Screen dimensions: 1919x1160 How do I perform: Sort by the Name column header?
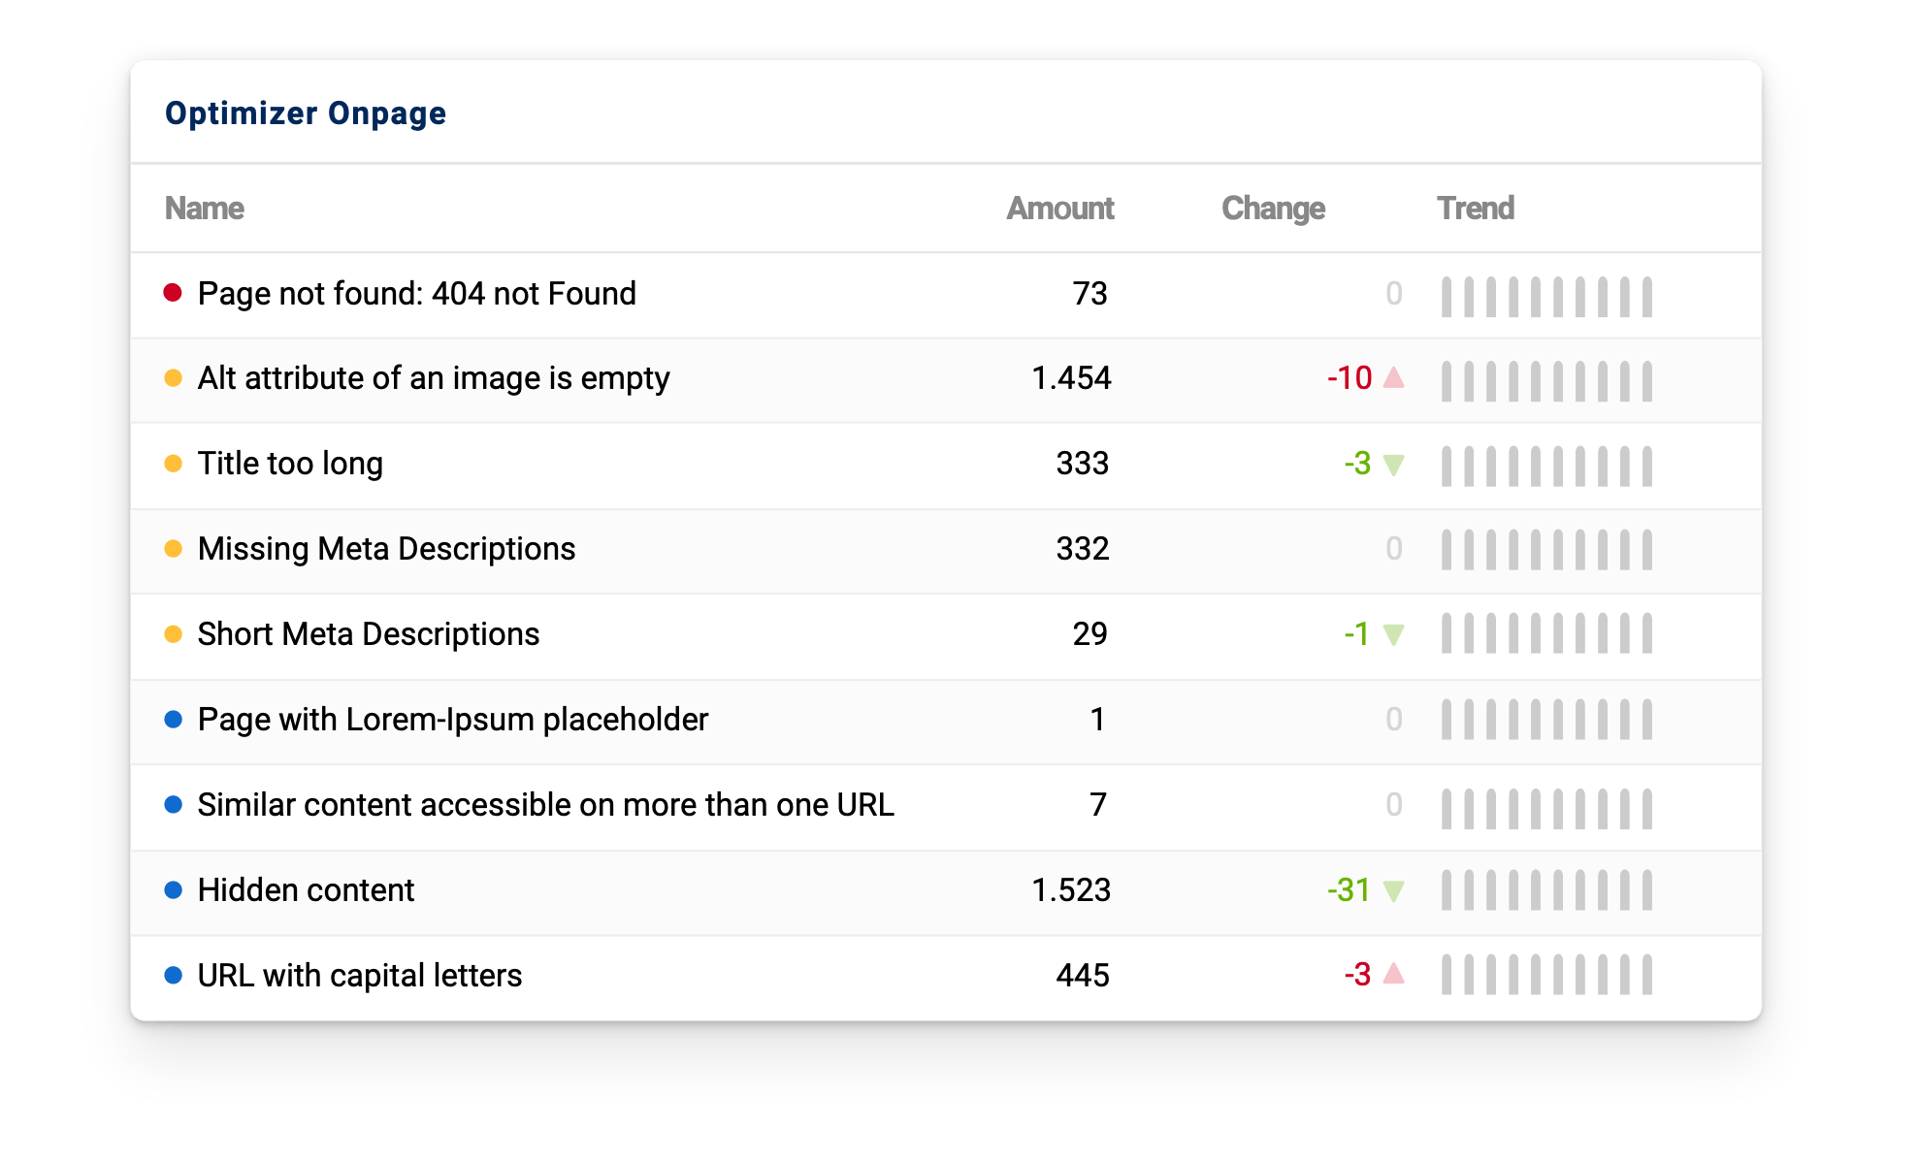click(204, 209)
